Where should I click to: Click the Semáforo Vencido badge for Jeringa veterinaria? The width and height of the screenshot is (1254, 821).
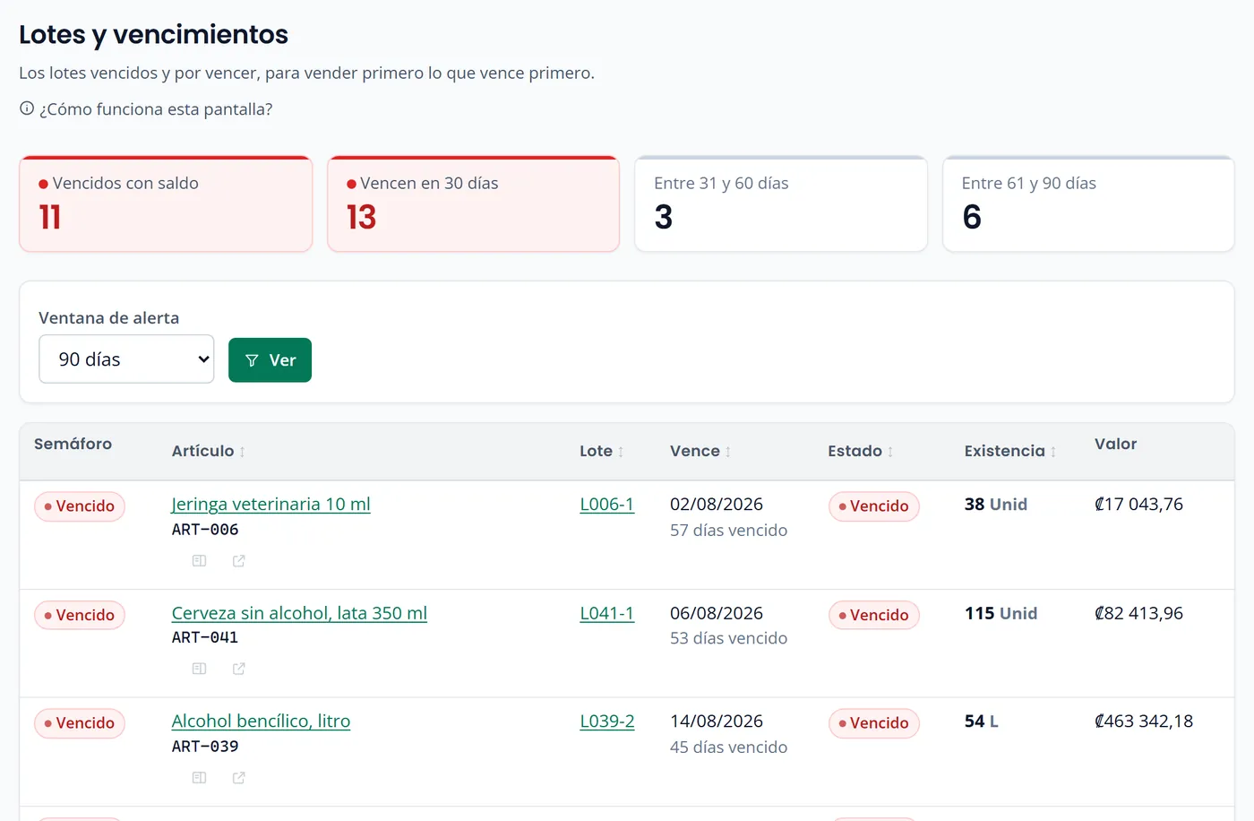80,506
